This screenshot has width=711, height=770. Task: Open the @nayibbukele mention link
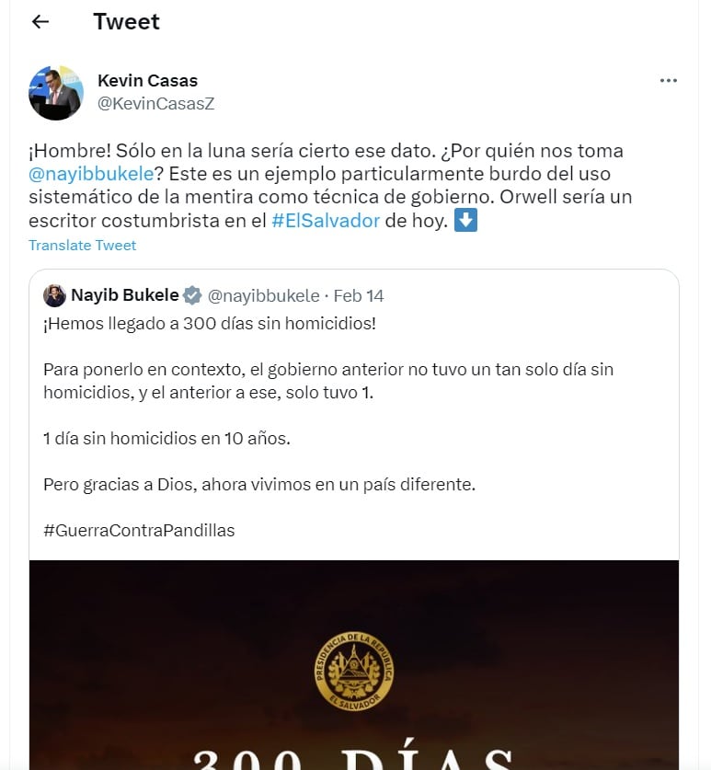[91, 174]
